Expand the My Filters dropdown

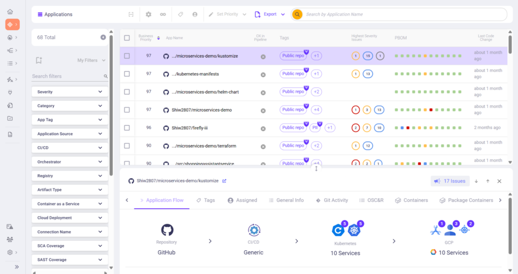92,61
